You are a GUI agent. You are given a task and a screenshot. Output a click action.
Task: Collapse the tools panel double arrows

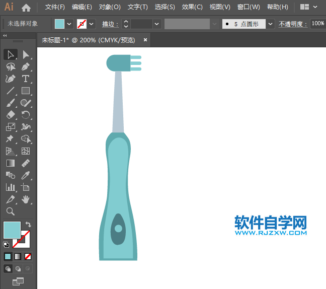pos(5,36)
